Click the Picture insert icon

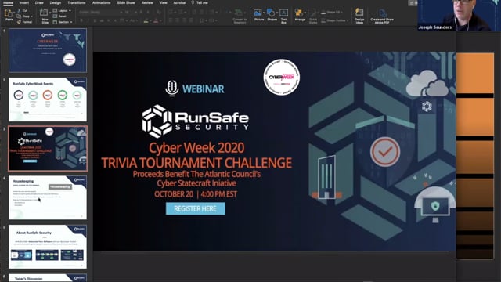click(259, 15)
